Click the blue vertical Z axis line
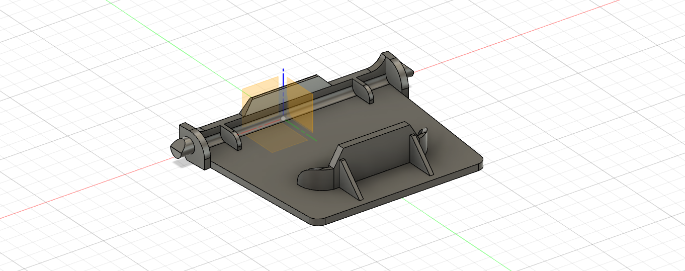The image size is (685, 271). (284, 93)
